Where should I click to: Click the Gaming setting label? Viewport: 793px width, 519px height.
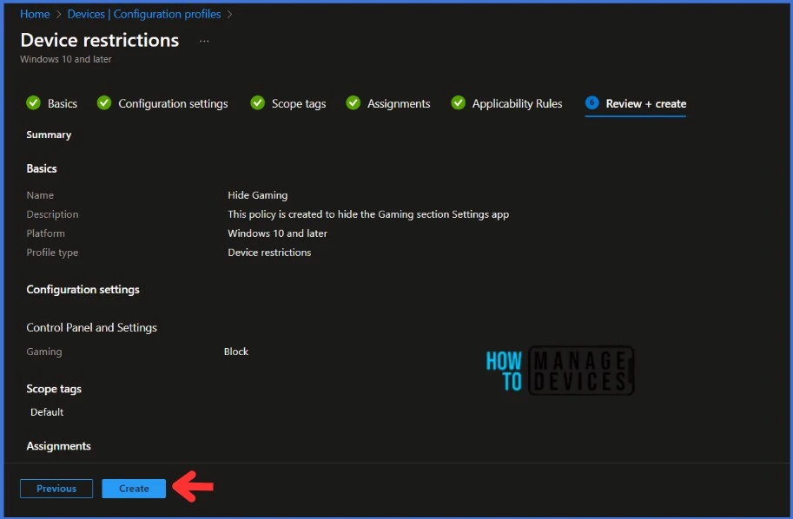click(44, 351)
